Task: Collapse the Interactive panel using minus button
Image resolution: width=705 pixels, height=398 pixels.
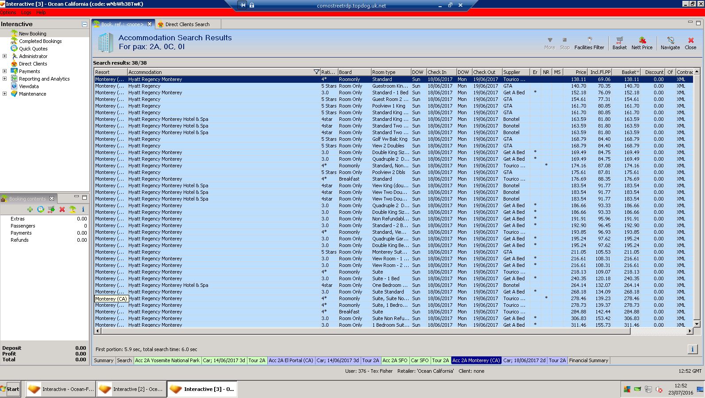Action: click(85, 24)
